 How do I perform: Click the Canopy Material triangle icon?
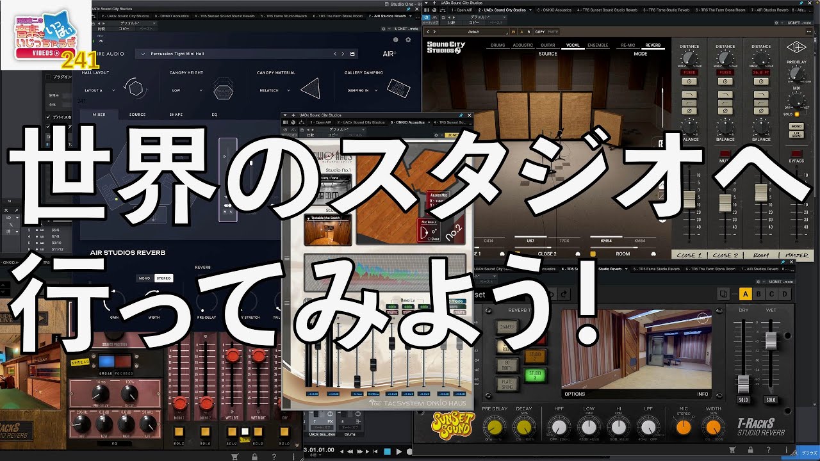coord(310,88)
